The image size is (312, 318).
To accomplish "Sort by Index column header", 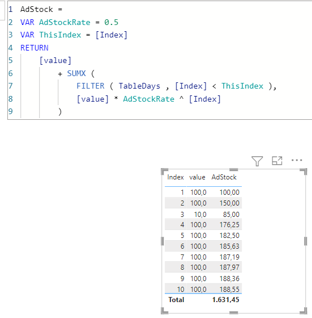I will 176,177.
